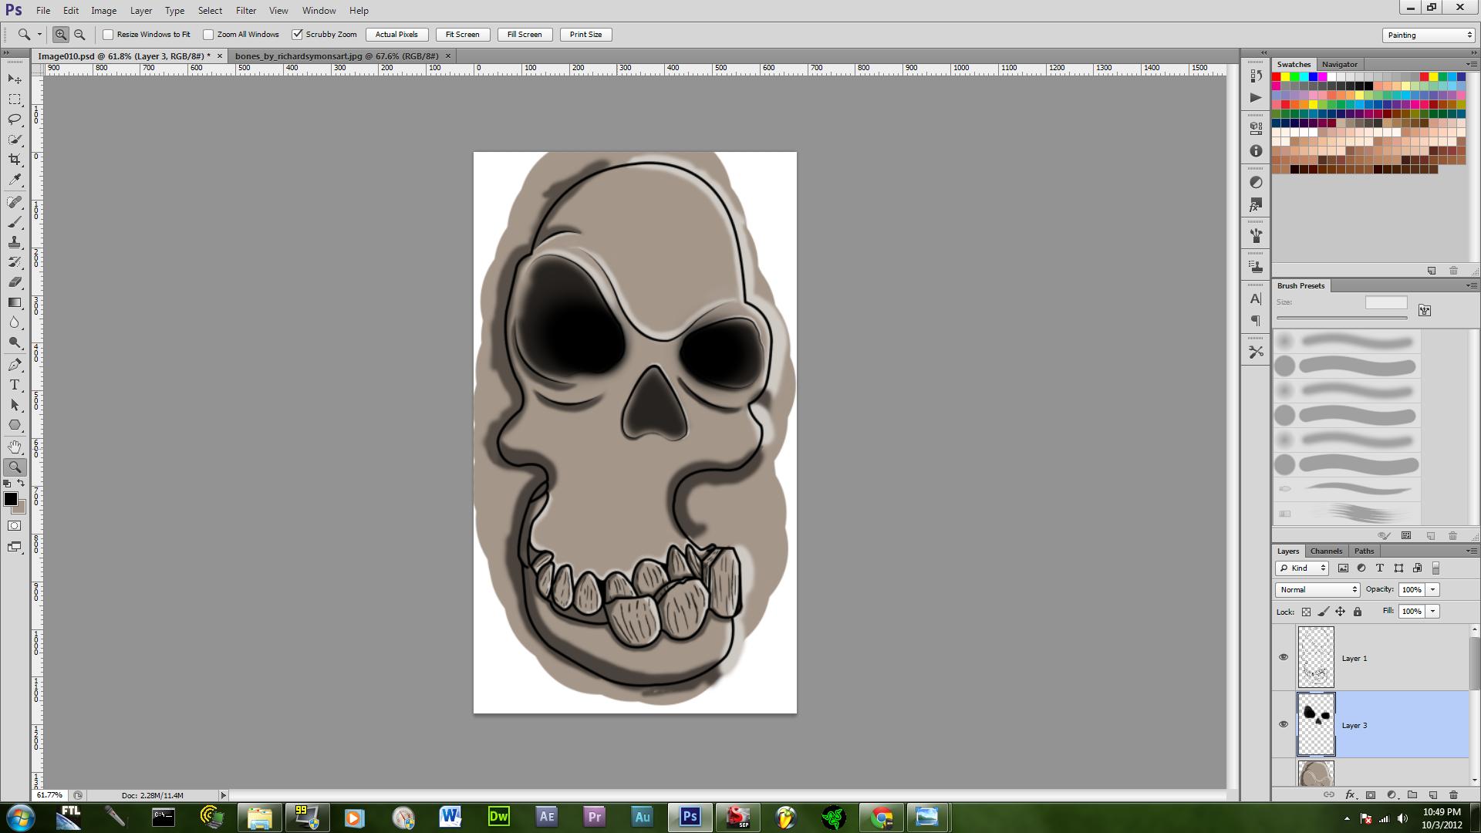
Task: Toggle lock position
Action: 1340,612
